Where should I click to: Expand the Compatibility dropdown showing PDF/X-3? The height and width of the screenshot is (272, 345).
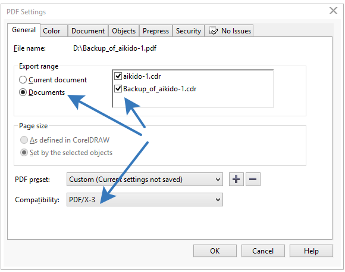point(145,200)
